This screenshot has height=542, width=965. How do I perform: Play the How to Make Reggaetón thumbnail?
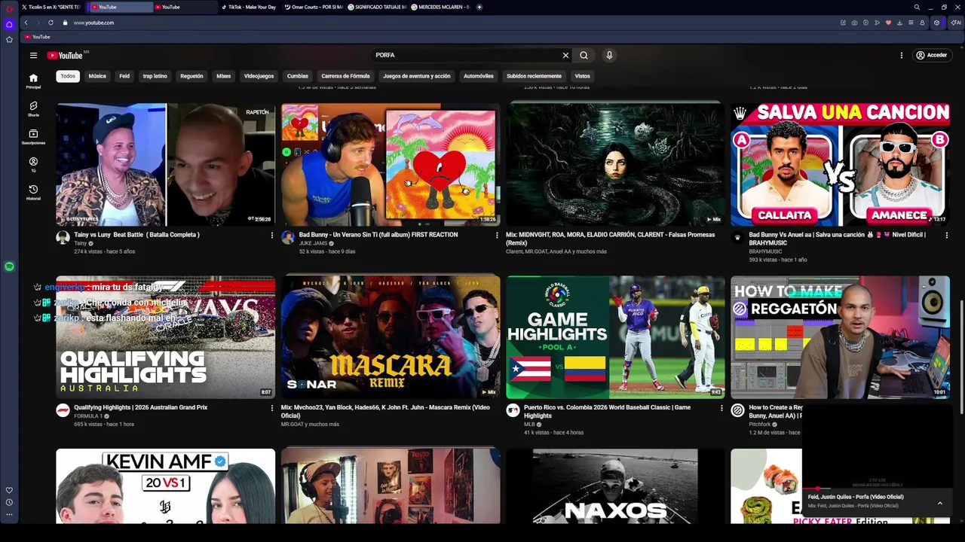(x=840, y=337)
